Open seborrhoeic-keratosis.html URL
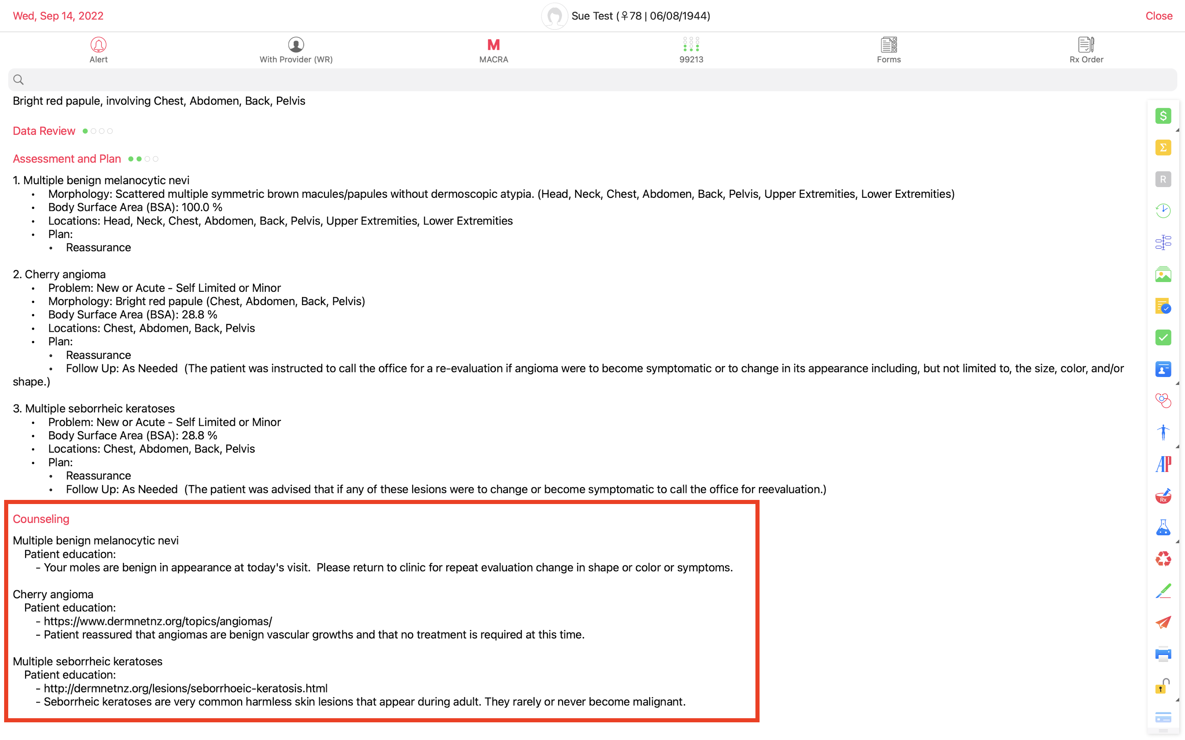Image resolution: width=1185 pixels, height=740 pixels. [186, 688]
